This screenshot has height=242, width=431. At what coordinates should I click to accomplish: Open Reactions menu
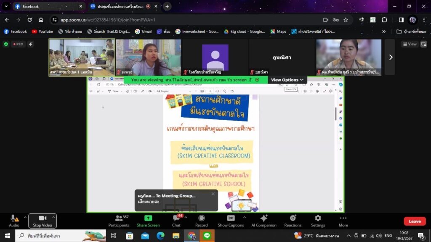293,221
